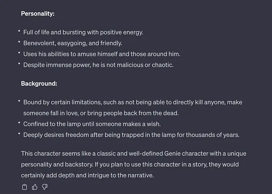Click the "personality and backstory" paragraph line
The width and height of the screenshot is (272, 194).
[130, 164]
